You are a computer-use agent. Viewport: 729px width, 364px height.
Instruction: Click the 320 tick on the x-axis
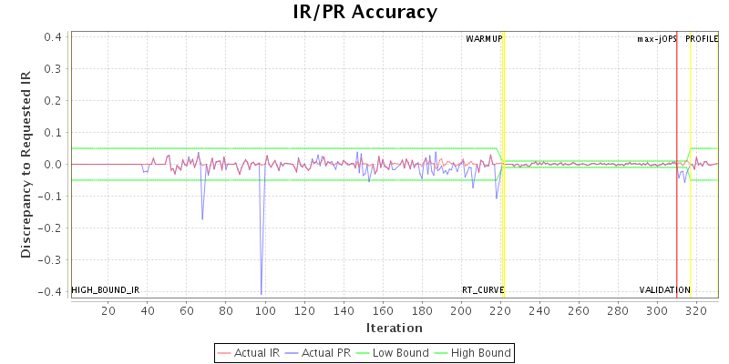tap(697, 311)
